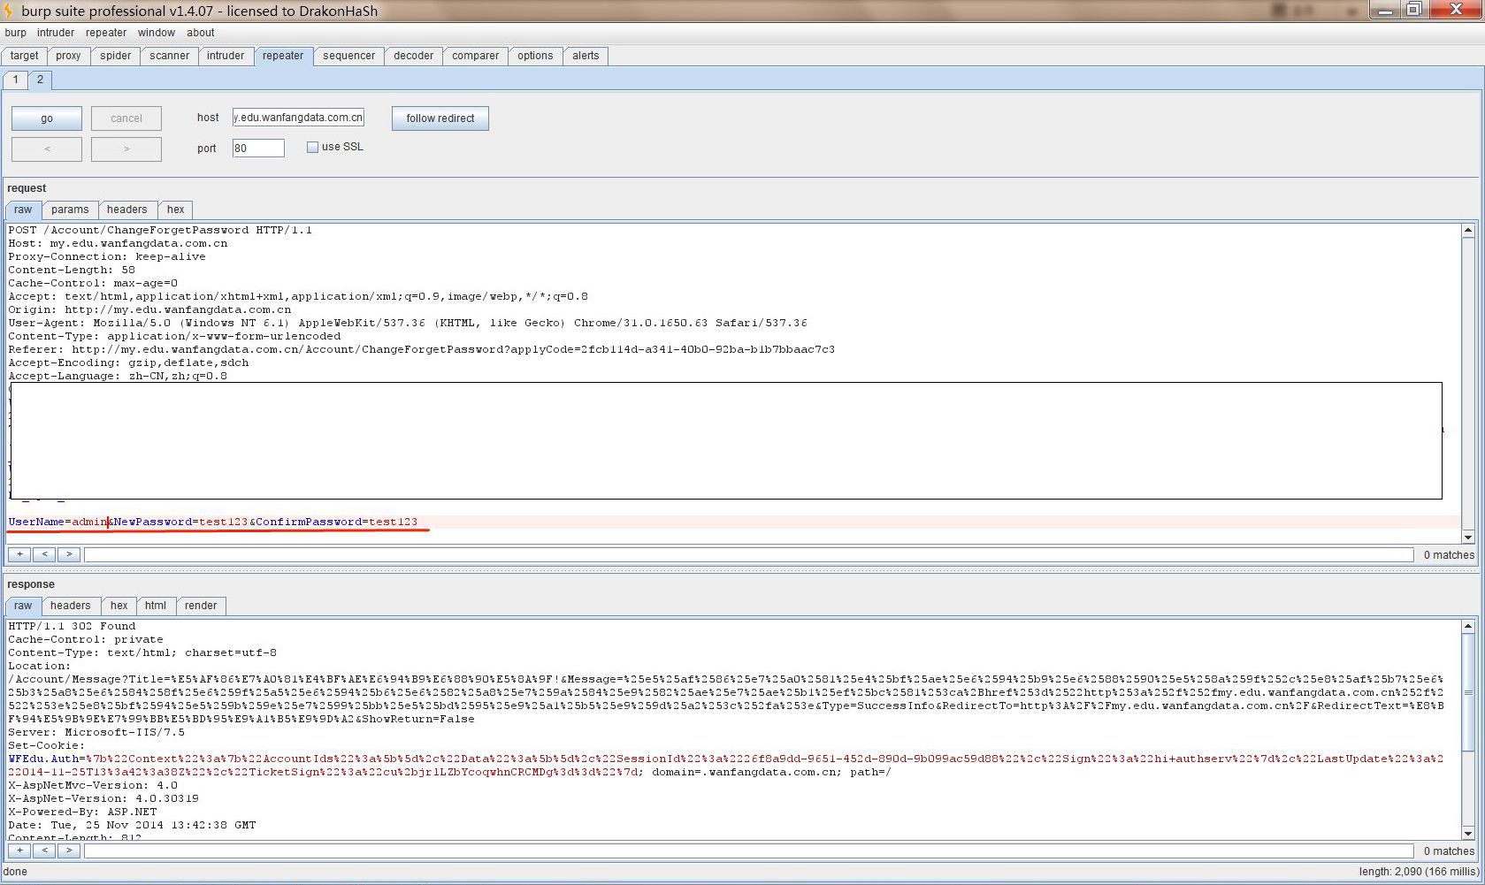Click request pane scroll up arrow
The width and height of the screenshot is (1485, 885).
pos(1468,231)
